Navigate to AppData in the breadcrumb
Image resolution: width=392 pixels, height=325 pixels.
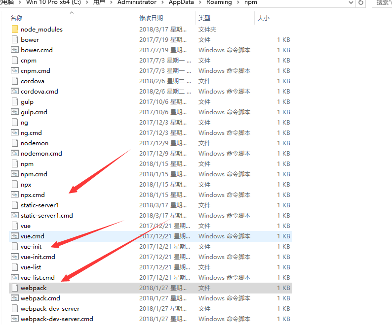181,2
